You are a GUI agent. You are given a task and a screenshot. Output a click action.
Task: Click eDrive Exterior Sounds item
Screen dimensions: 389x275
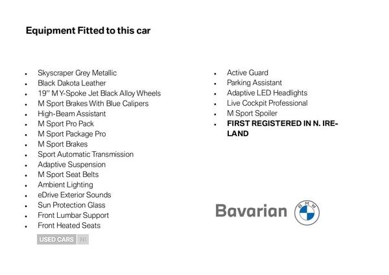(x=74, y=195)
